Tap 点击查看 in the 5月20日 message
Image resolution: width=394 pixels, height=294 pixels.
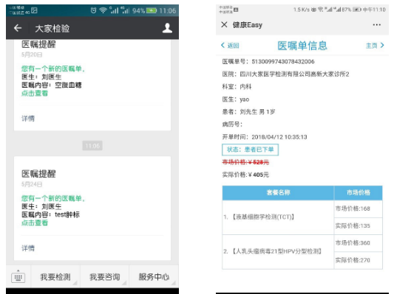click(35, 93)
